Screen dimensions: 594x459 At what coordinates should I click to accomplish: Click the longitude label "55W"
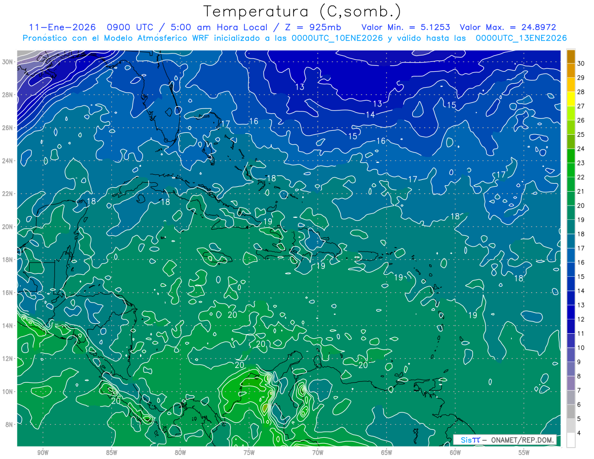point(524,453)
